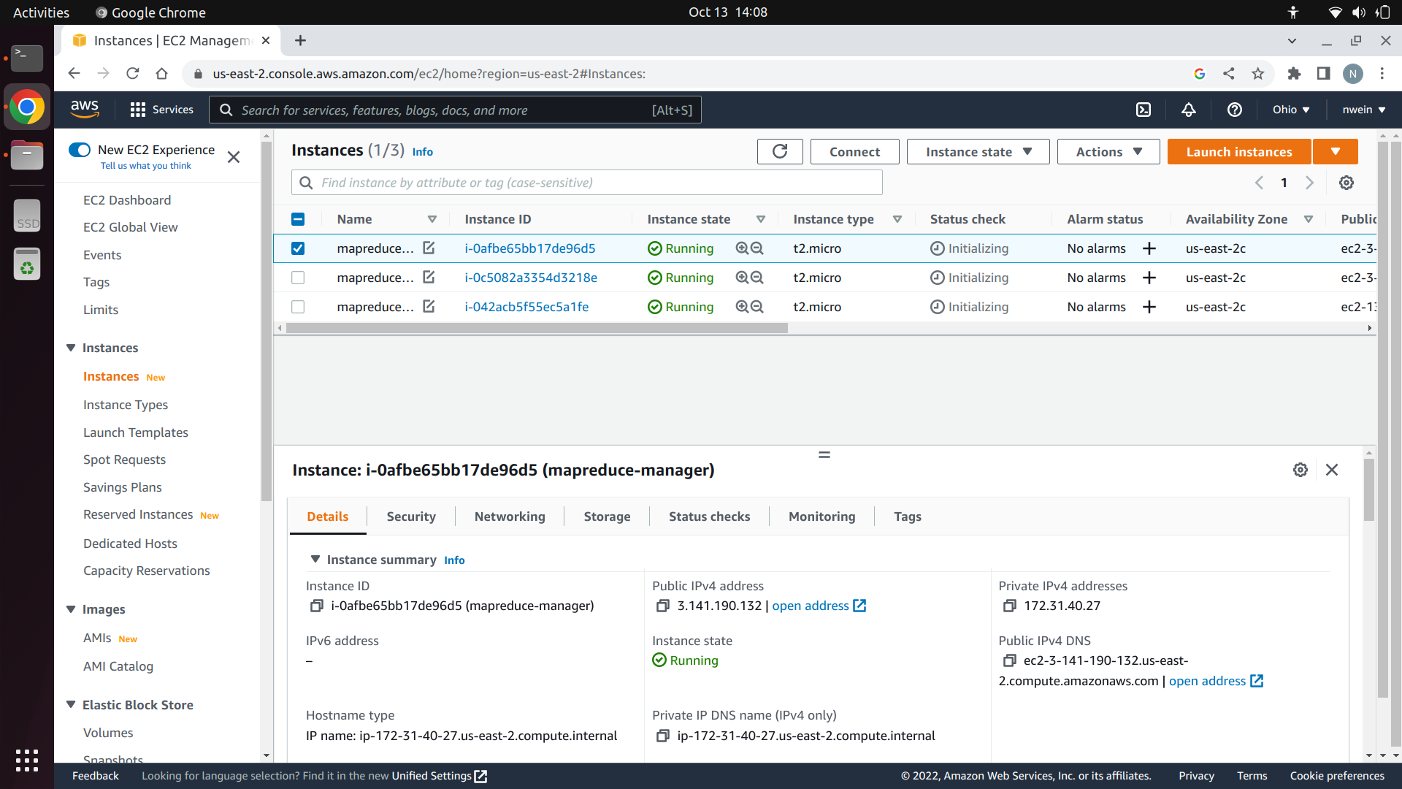Image resolution: width=1402 pixels, height=789 pixels.
Task: Add alarm plus icon for first instance
Action: click(x=1149, y=248)
